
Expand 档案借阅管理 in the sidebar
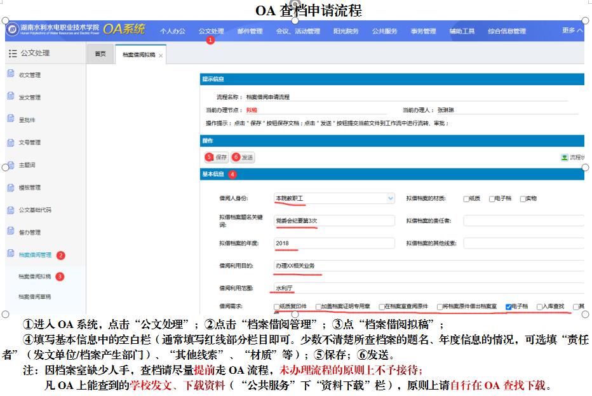tap(35, 255)
